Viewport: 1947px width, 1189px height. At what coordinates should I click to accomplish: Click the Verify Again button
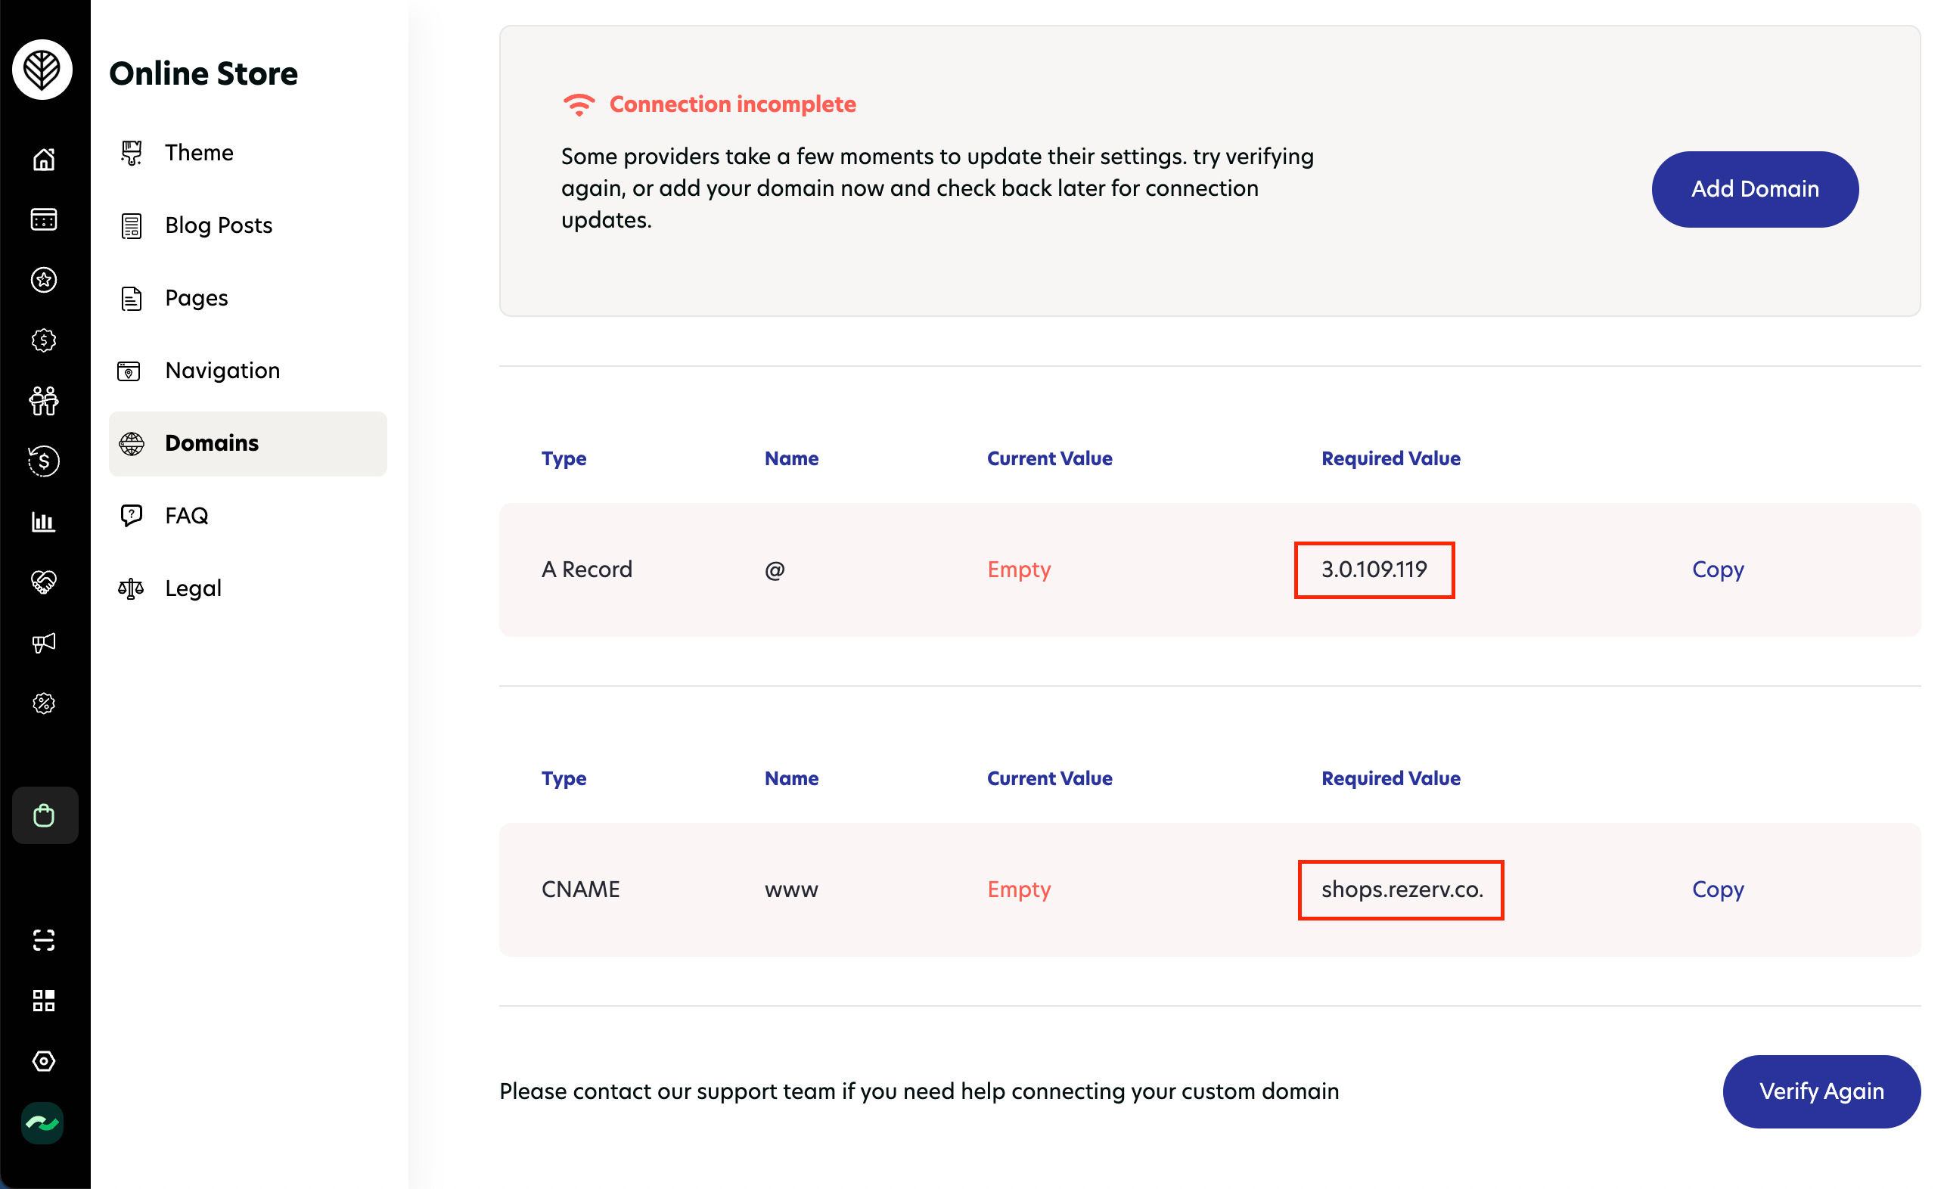1821,1091
